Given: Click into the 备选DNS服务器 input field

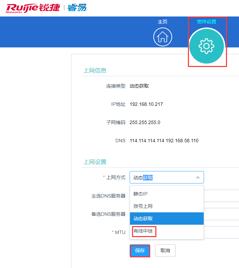Looking at the screenshot, I should (x=222, y=214).
